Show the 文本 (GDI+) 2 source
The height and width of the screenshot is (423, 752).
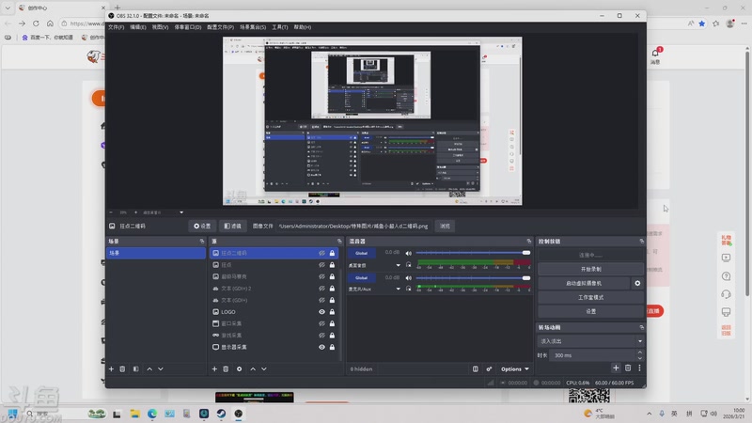click(x=321, y=289)
